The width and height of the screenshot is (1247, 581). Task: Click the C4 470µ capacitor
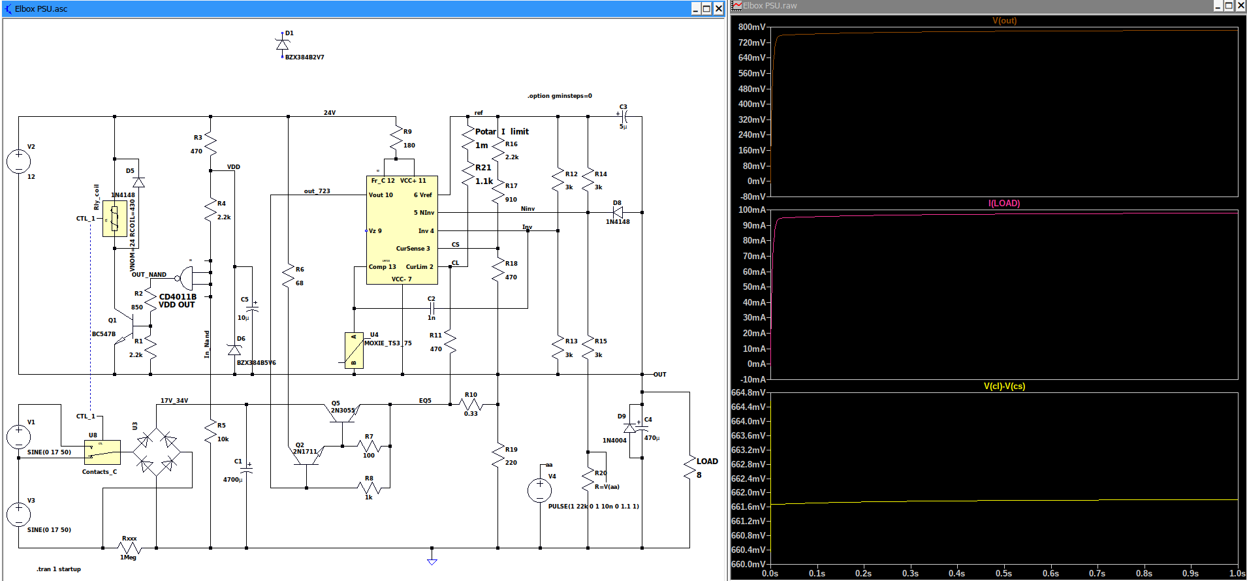(642, 428)
